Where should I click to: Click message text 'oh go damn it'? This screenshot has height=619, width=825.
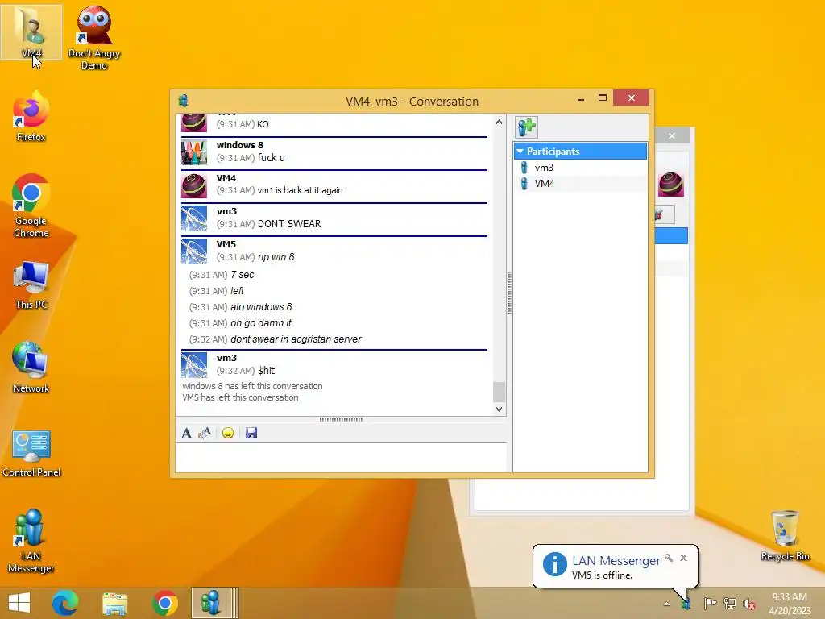(261, 323)
